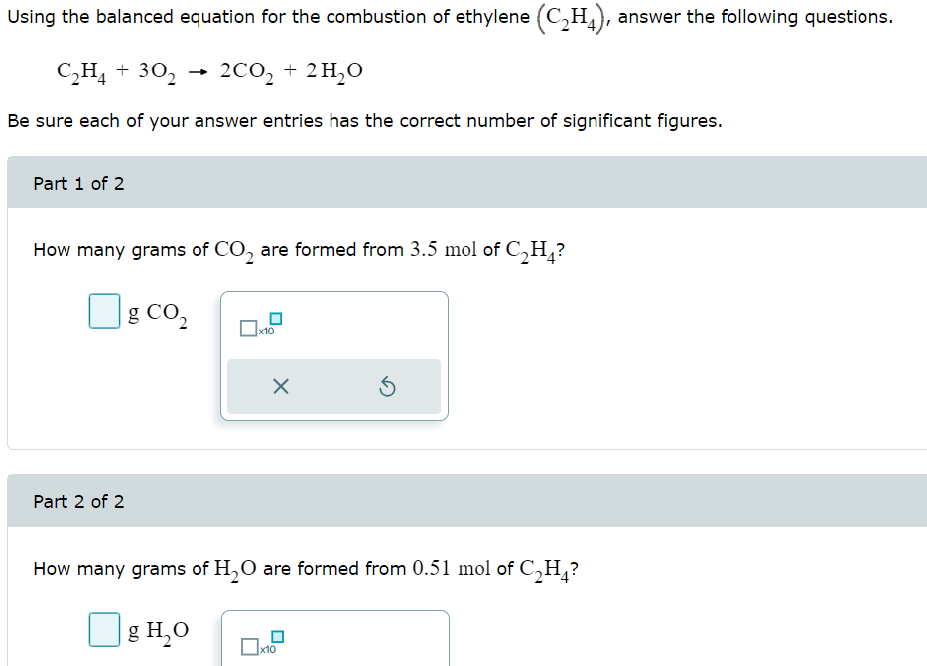Open the Part 1 math entry palette
The image size is (927, 666).
(333, 355)
